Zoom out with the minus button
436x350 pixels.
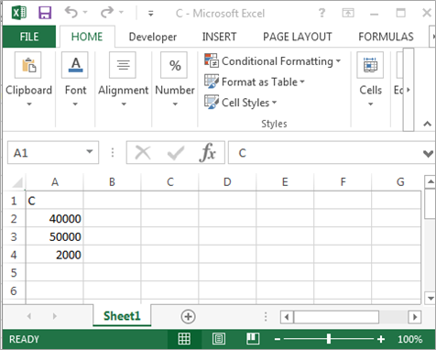click(x=278, y=339)
